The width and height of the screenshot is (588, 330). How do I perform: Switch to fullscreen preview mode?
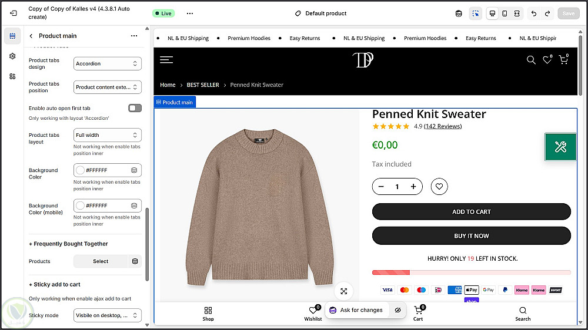click(517, 14)
